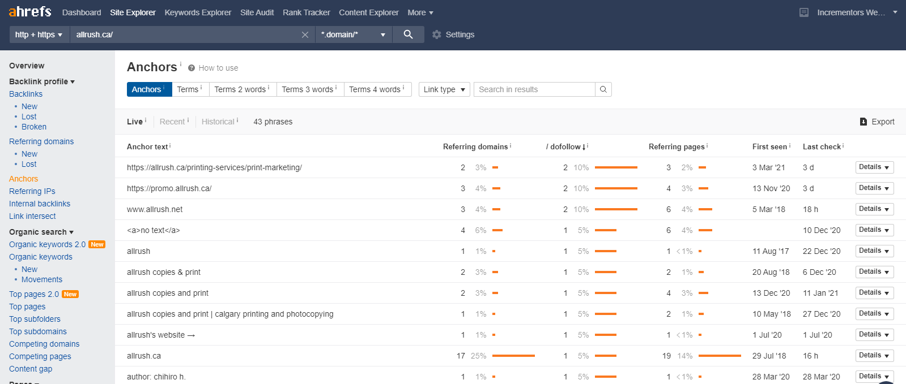
Task: Click the Export button label
Action: click(x=883, y=122)
